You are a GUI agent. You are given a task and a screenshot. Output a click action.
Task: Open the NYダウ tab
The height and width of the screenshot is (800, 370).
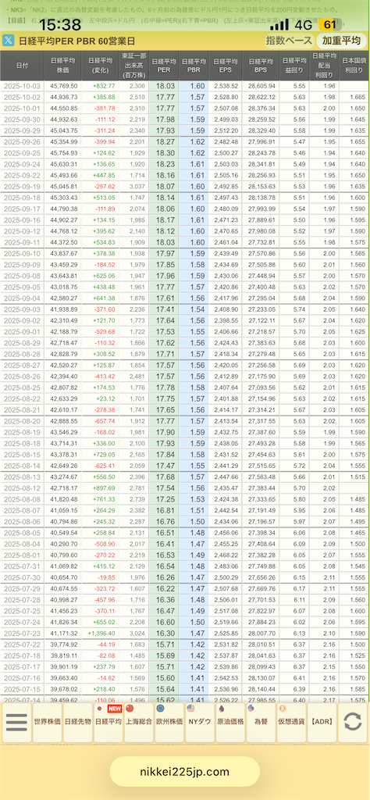click(200, 723)
